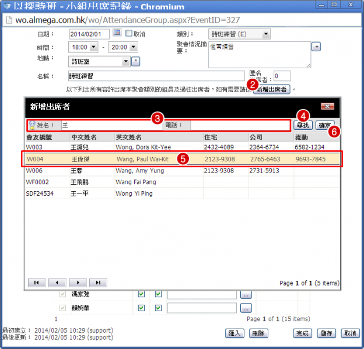Click the 日期 date input field
Viewport: 364px width, 349px height.
89,34
